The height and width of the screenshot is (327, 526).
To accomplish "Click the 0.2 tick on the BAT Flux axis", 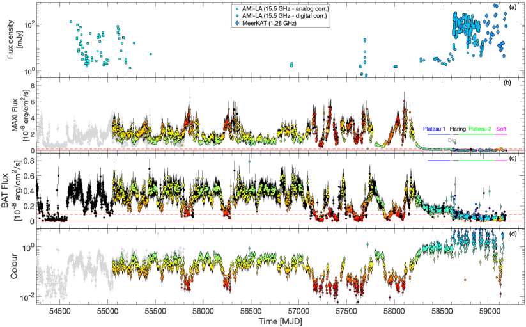I will (x=29, y=206).
